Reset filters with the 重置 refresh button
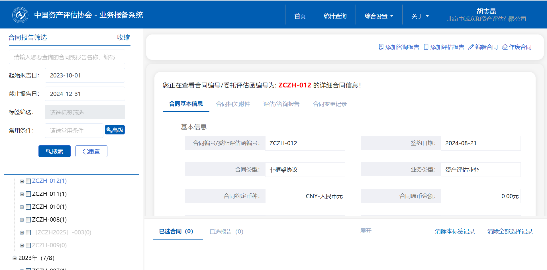 point(91,152)
